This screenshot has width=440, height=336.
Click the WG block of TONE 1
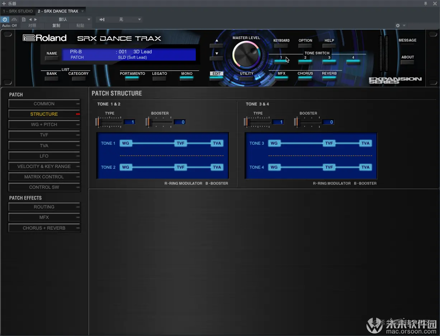tap(126, 143)
